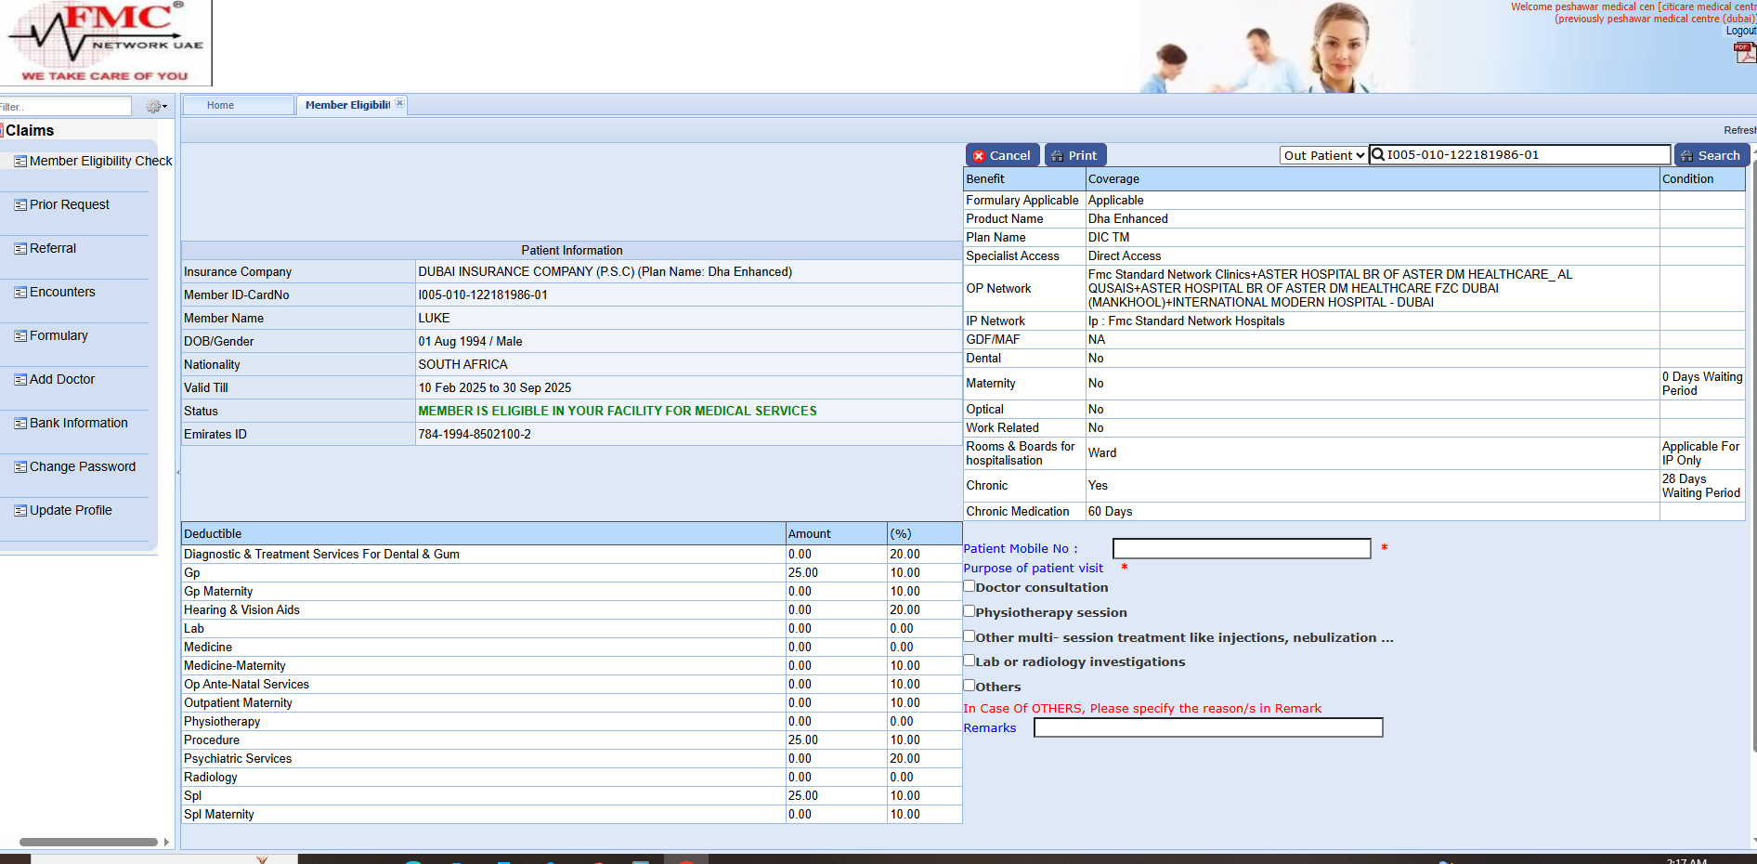The width and height of the screenshot is (1757, 864).
Task: Expand the gear dropdown arrow next to the filter
Action: [x=165, y=107]
